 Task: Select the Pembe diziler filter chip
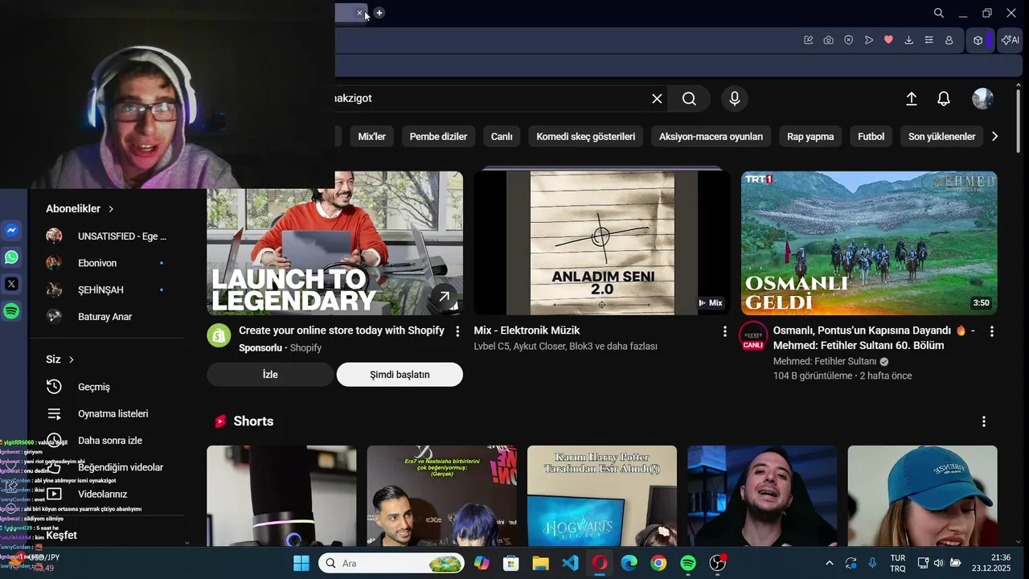pyautogui.click(x=438, y=137)
